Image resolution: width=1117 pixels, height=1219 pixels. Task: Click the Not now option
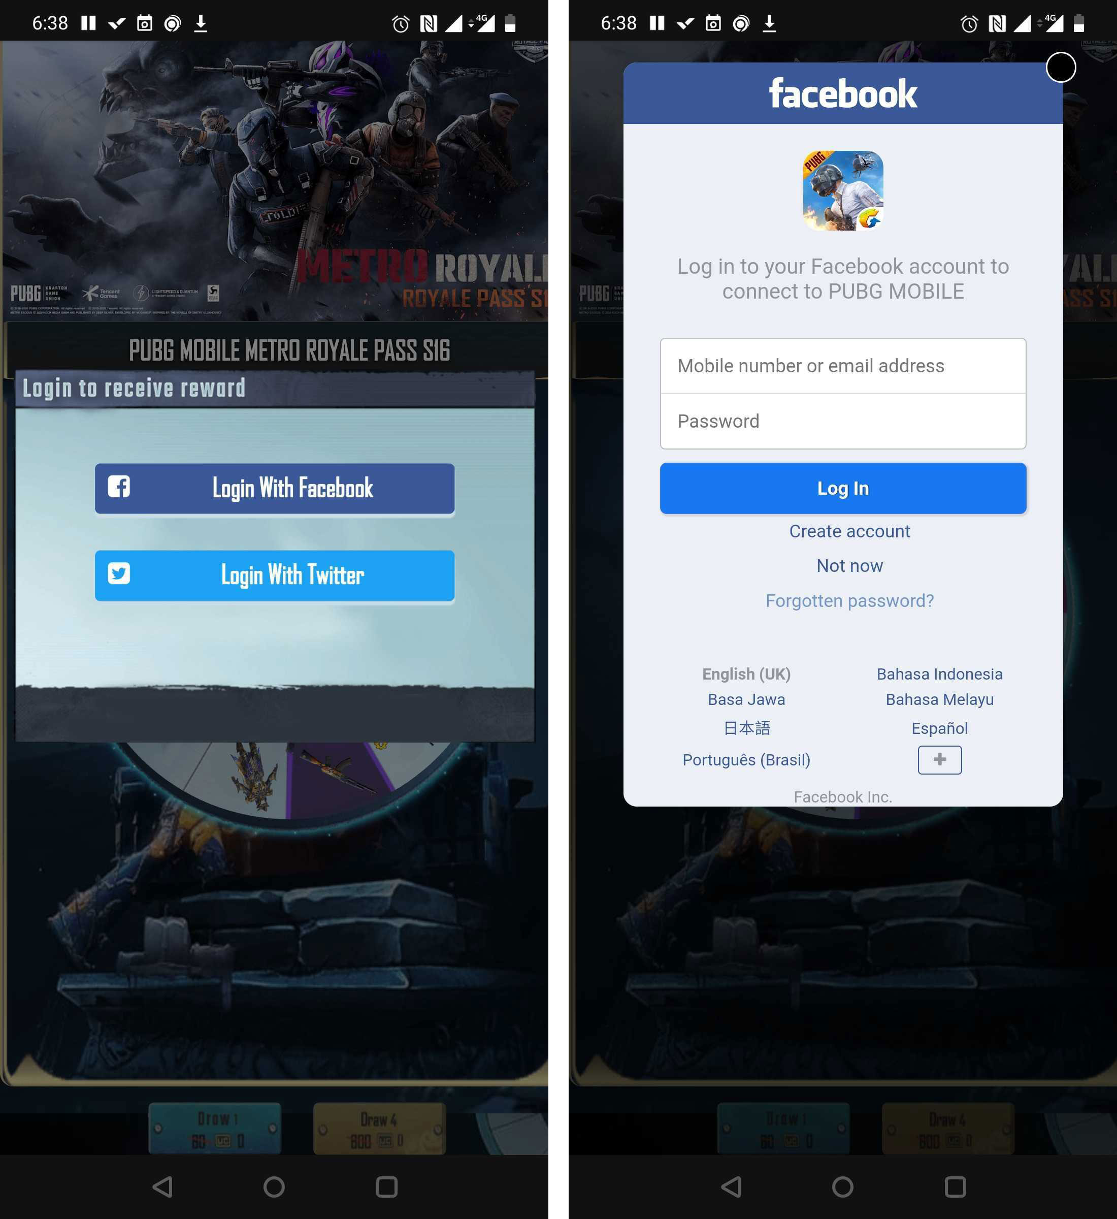coord(849,565)
